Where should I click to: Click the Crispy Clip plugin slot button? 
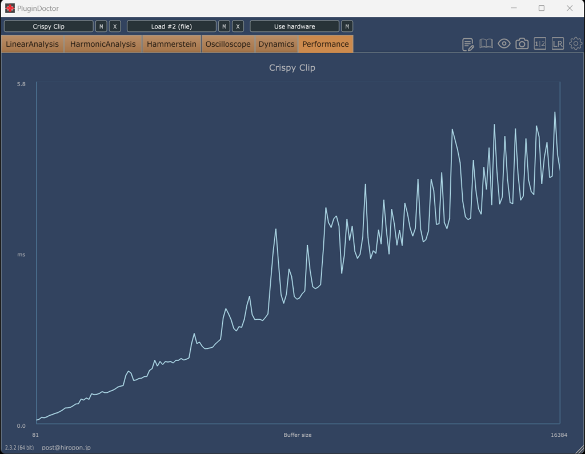(x=49, y=26)
